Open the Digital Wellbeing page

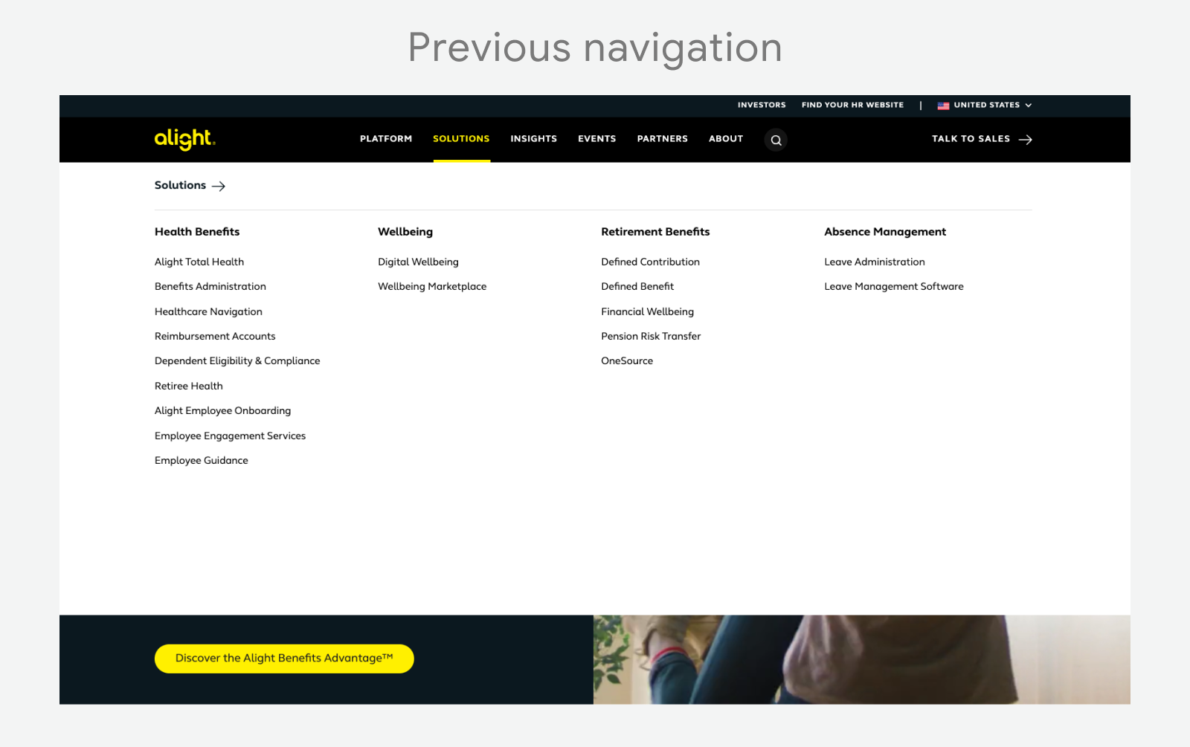tap(418, 262)
